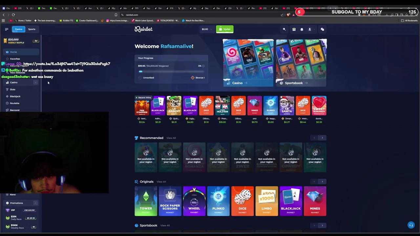Screen dimensions: 420x236
Task: Collapse the Promotions sidebar section
Action: (x=35, y=203)
